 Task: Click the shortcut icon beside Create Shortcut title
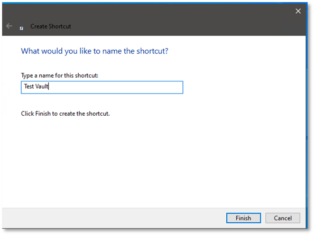click(x=22, y=28)
